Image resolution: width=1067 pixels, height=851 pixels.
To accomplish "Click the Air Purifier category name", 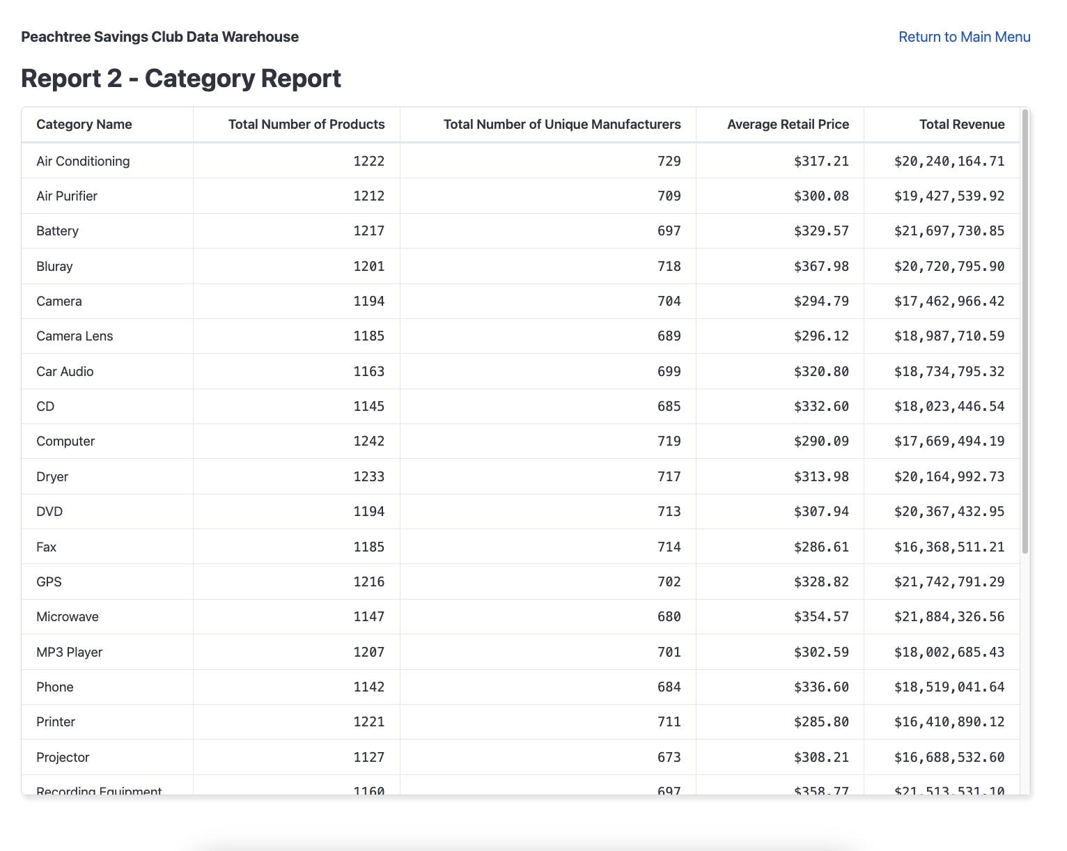I will tap(67, 196).
